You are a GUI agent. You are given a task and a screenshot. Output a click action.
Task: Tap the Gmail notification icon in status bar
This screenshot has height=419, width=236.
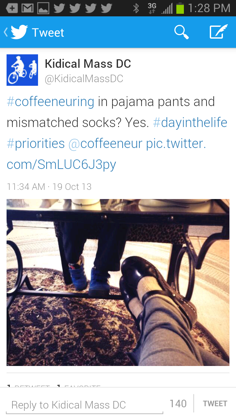pyautogui.click(x=28, y=8)
